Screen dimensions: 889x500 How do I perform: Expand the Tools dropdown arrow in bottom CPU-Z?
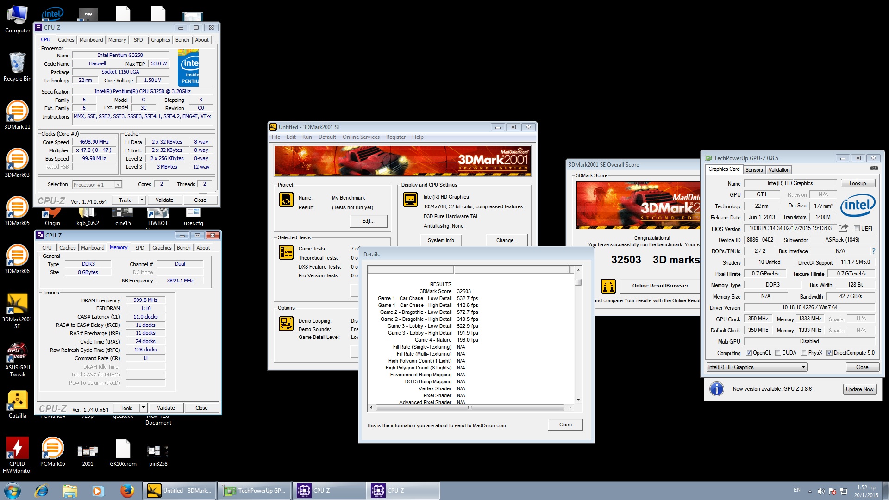tap(144, 408)
